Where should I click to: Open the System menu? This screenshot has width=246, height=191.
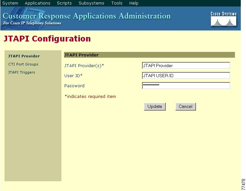[x=10, y=3]
